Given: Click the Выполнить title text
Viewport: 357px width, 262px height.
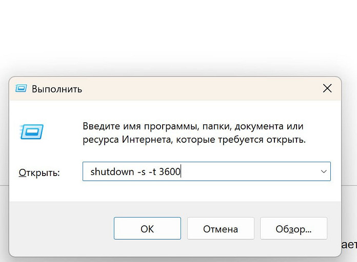Looking at the screenshot, I should pos(57,89).
